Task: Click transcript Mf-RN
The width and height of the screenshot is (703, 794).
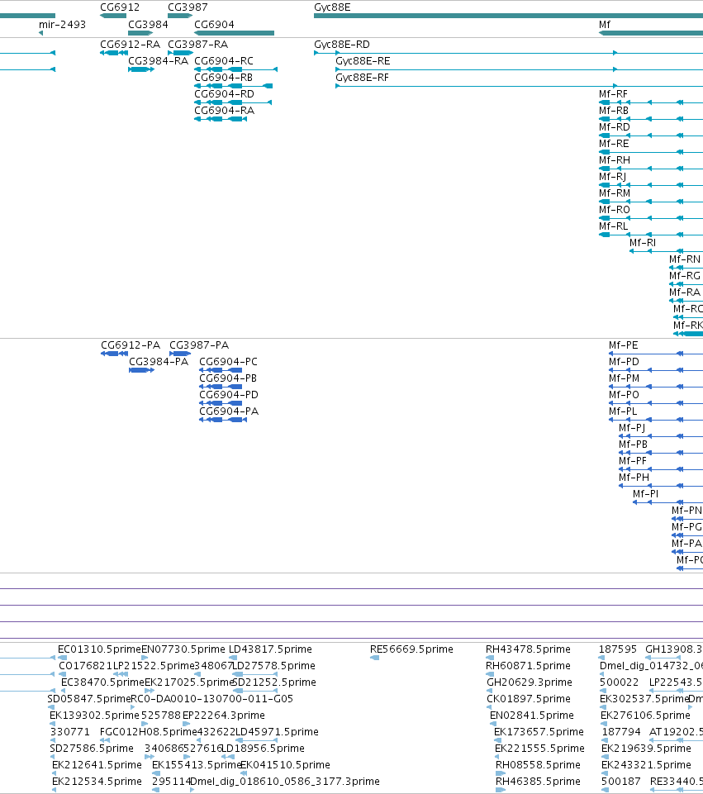Action: 685,259
